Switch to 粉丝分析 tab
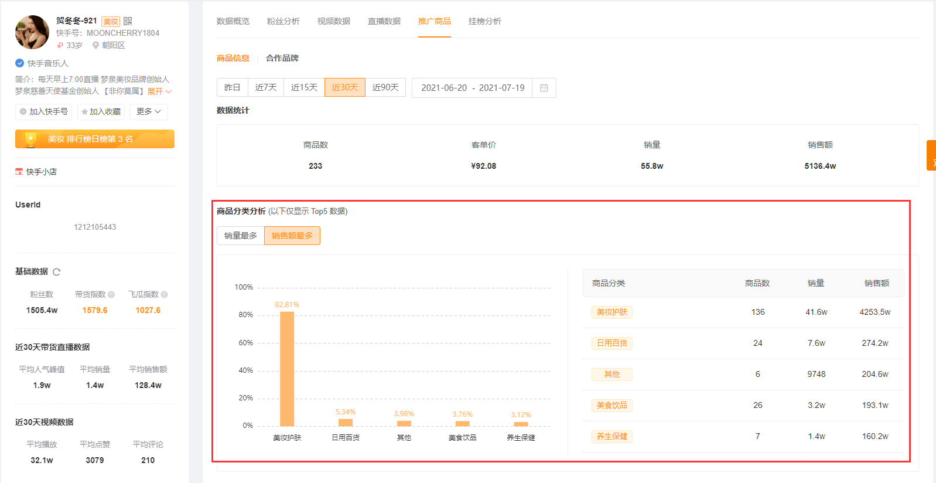The height and width of the screenshot is (483, 936). 283,21
